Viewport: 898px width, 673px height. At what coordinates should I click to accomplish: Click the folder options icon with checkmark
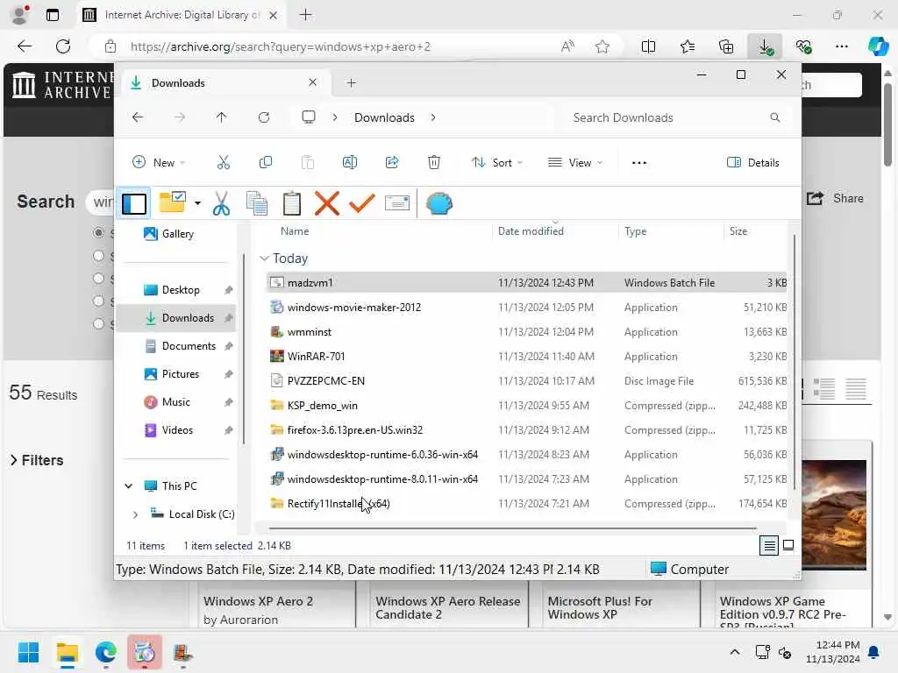[x=172, y=202]
